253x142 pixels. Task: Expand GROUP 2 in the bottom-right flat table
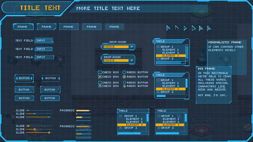point(159,128)
